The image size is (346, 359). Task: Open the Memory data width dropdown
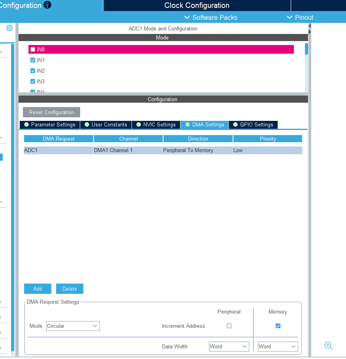(x=278, y=346)
